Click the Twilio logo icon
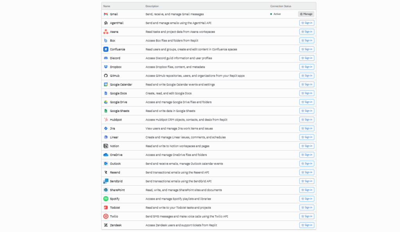 pyautogui.click(x=105, y=216)
